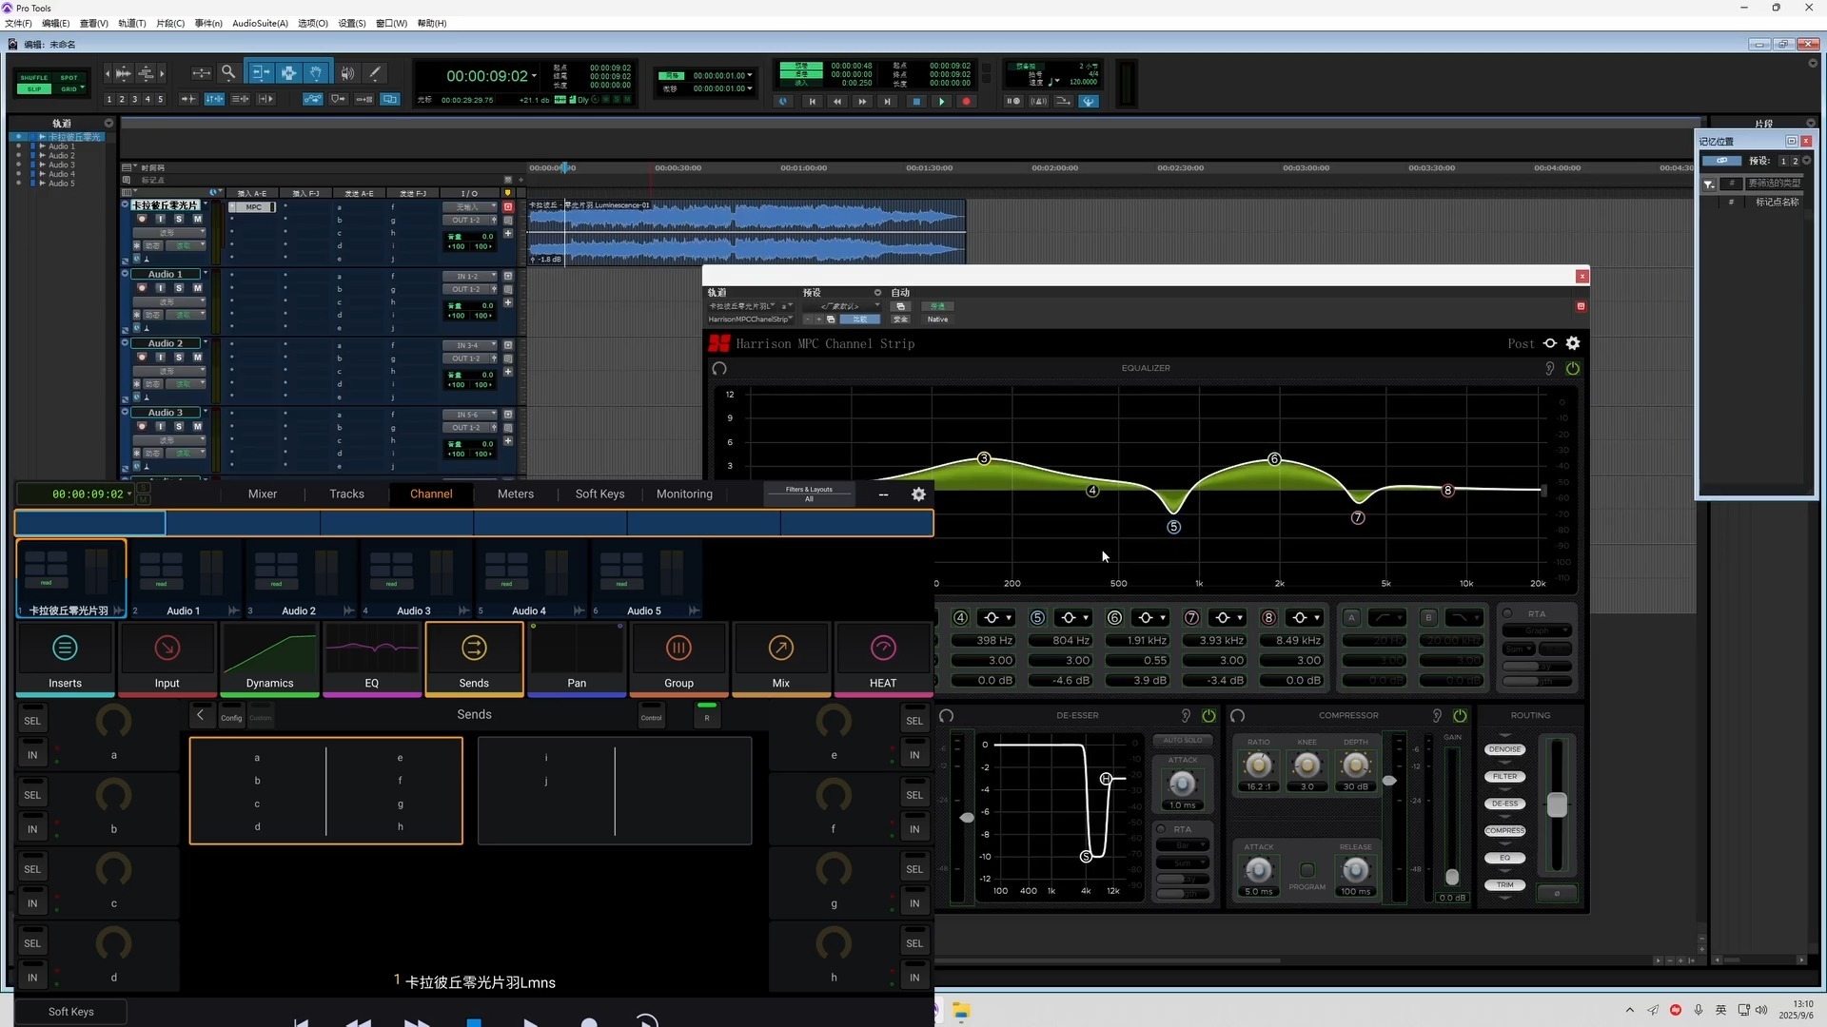
Task: Open the Dynamics function block
Action: [269, 658]
